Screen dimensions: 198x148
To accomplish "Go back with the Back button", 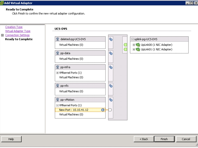I will tap(144, 139).
